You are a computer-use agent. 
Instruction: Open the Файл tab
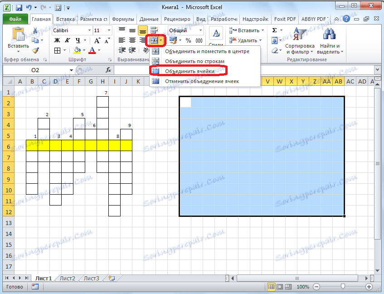(15, 19)
